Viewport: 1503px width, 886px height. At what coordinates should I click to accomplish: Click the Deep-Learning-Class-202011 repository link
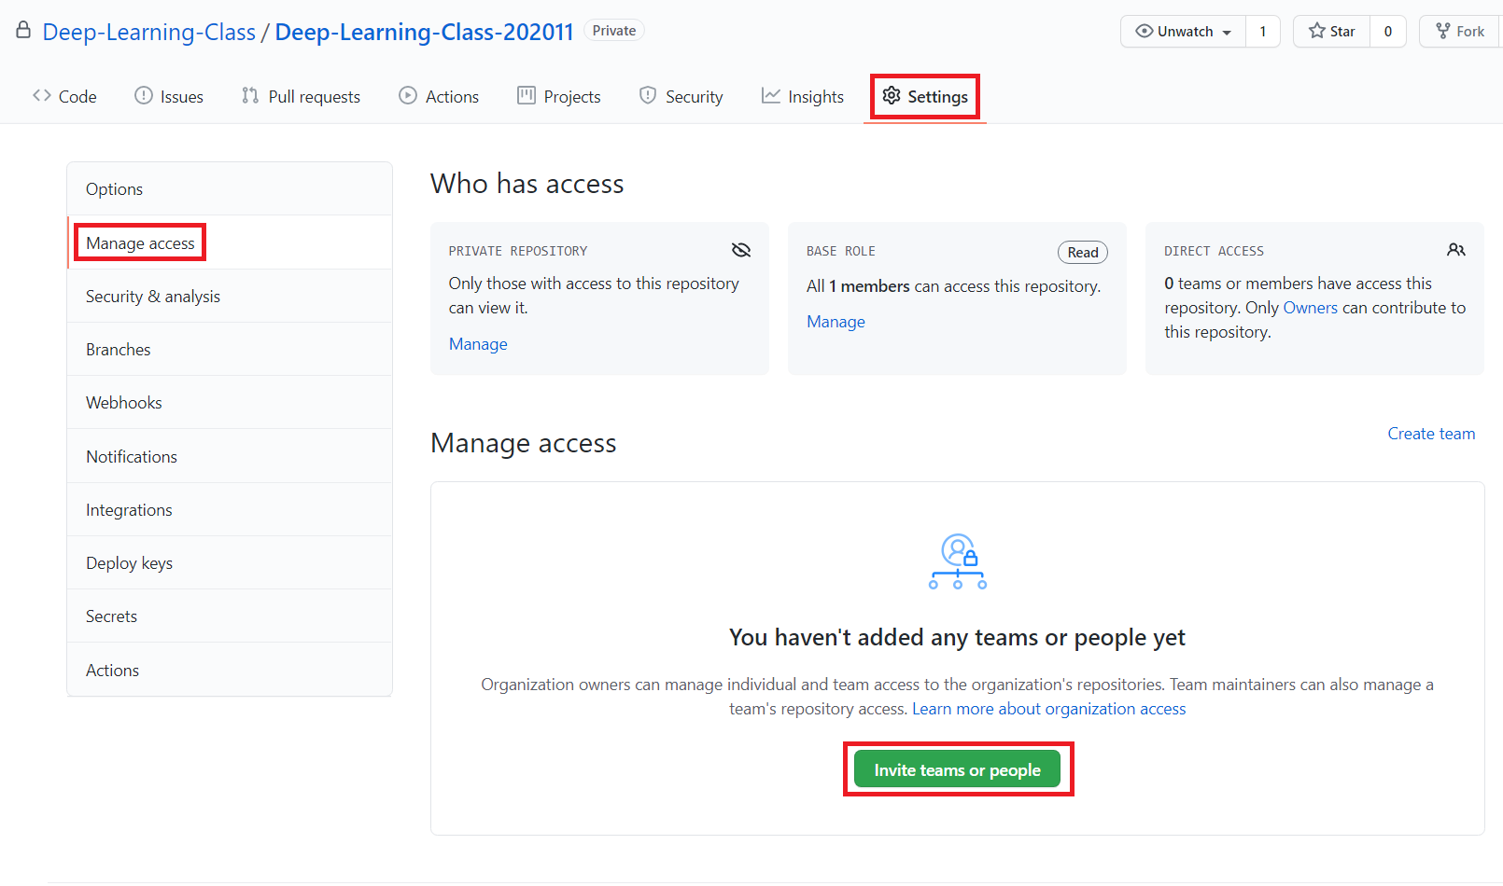[x=424, y=32]
